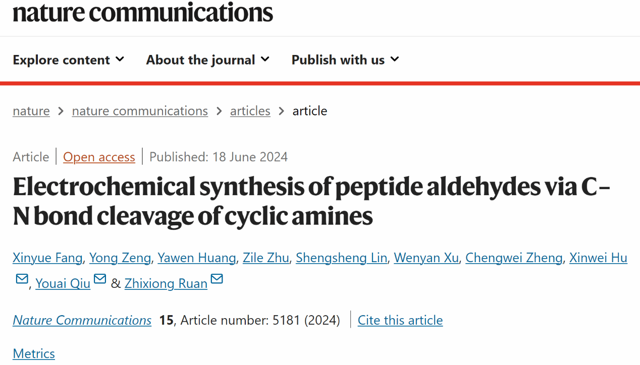Select author Yong Zeng's name
640x365 pixels.
[x=120, y=258]
